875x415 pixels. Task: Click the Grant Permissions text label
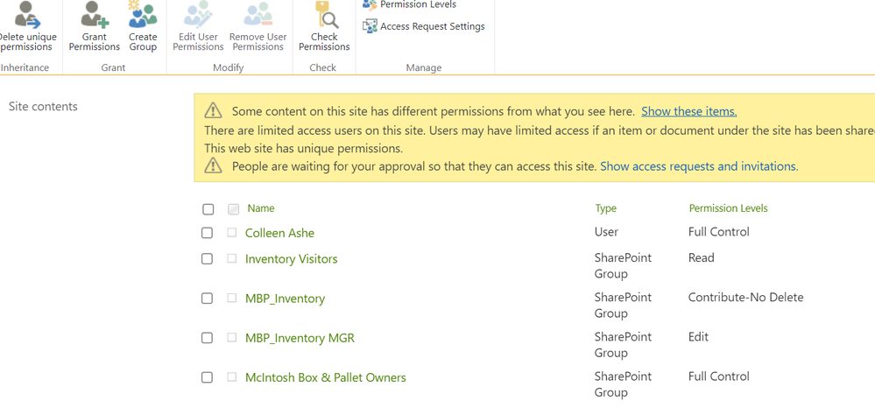[95, 42]
